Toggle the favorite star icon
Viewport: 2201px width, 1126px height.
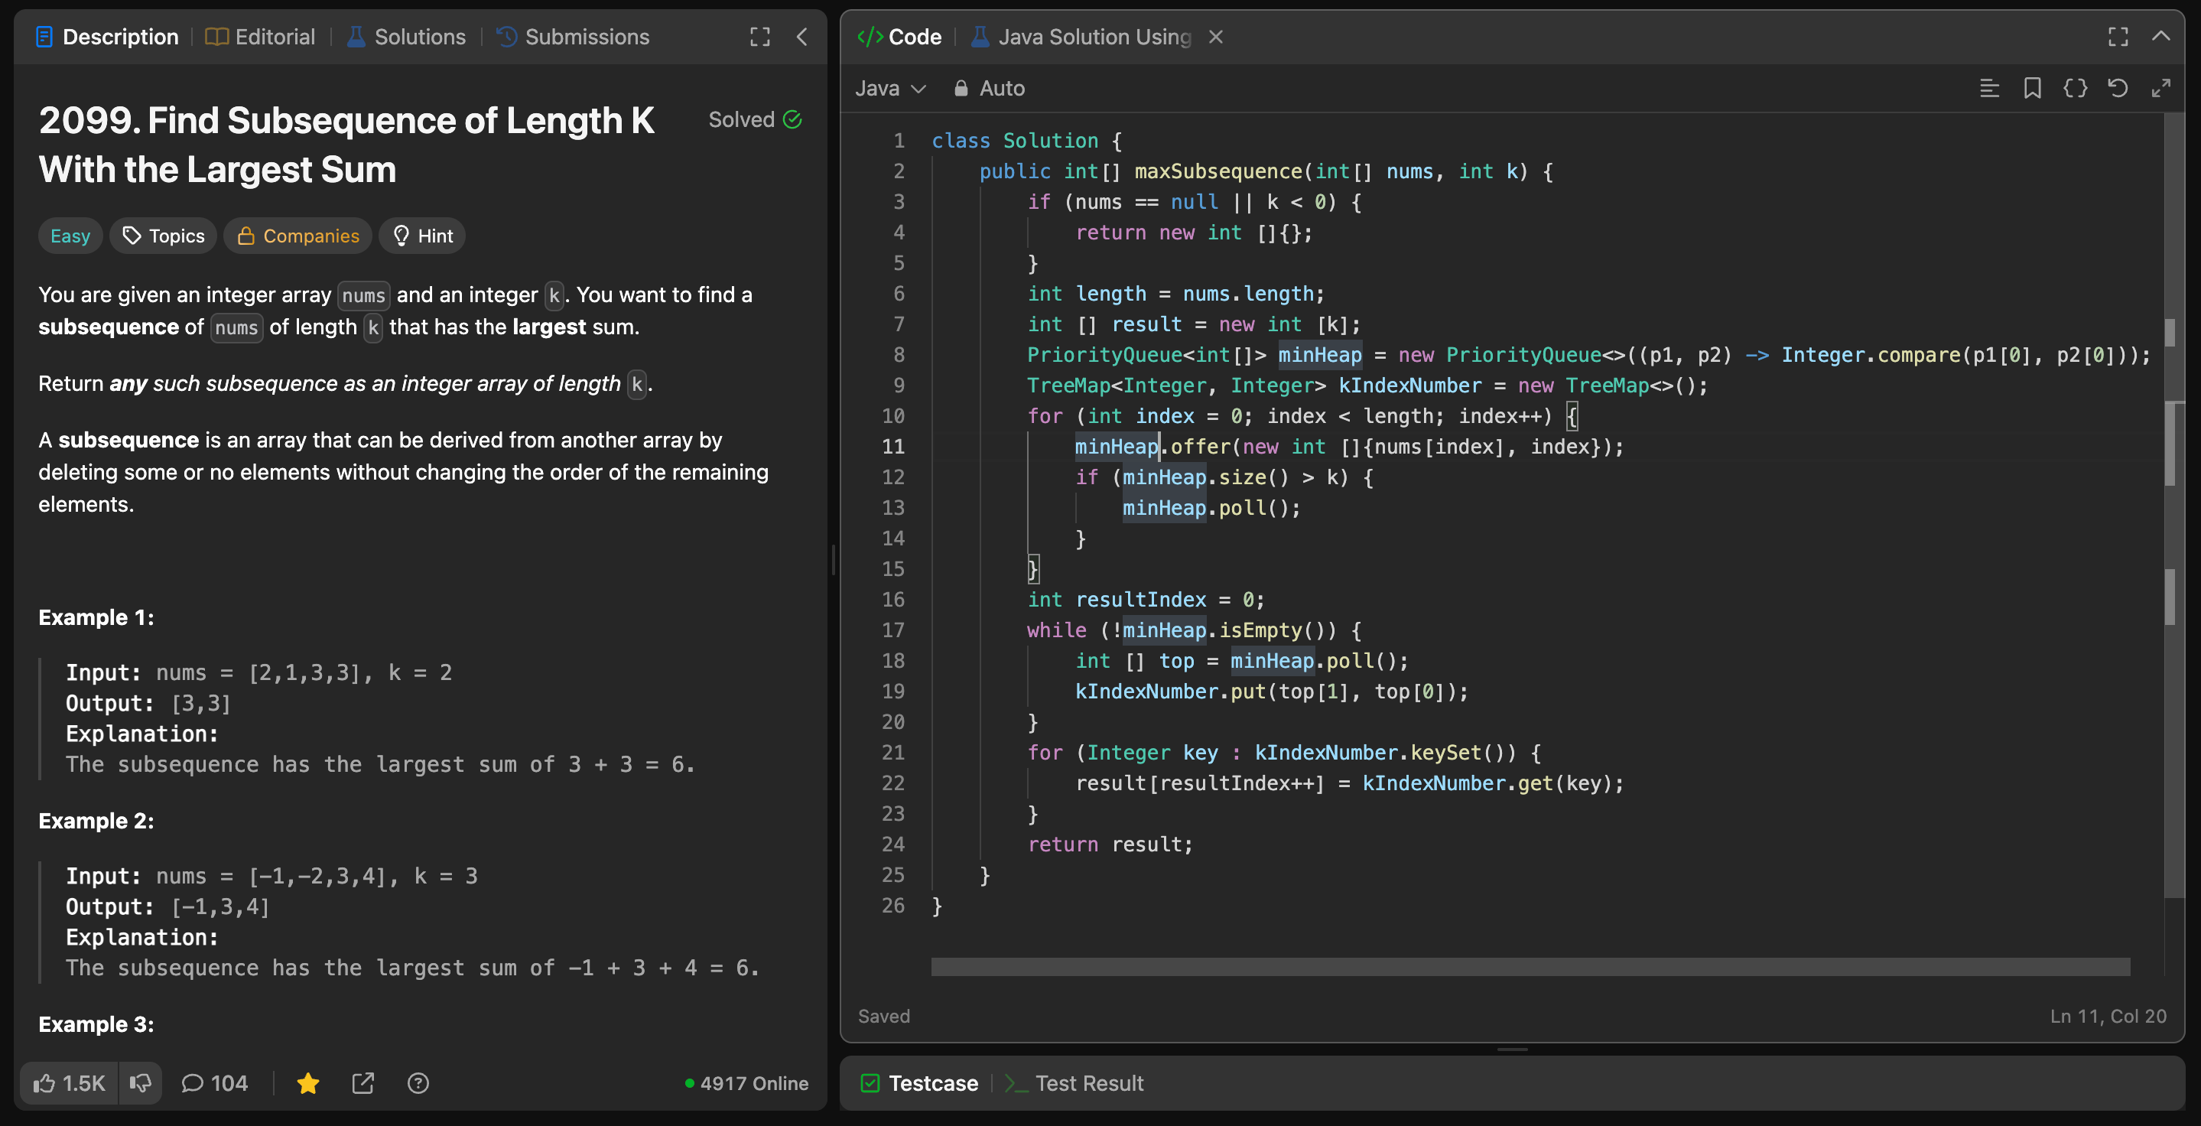(307, 1083)
